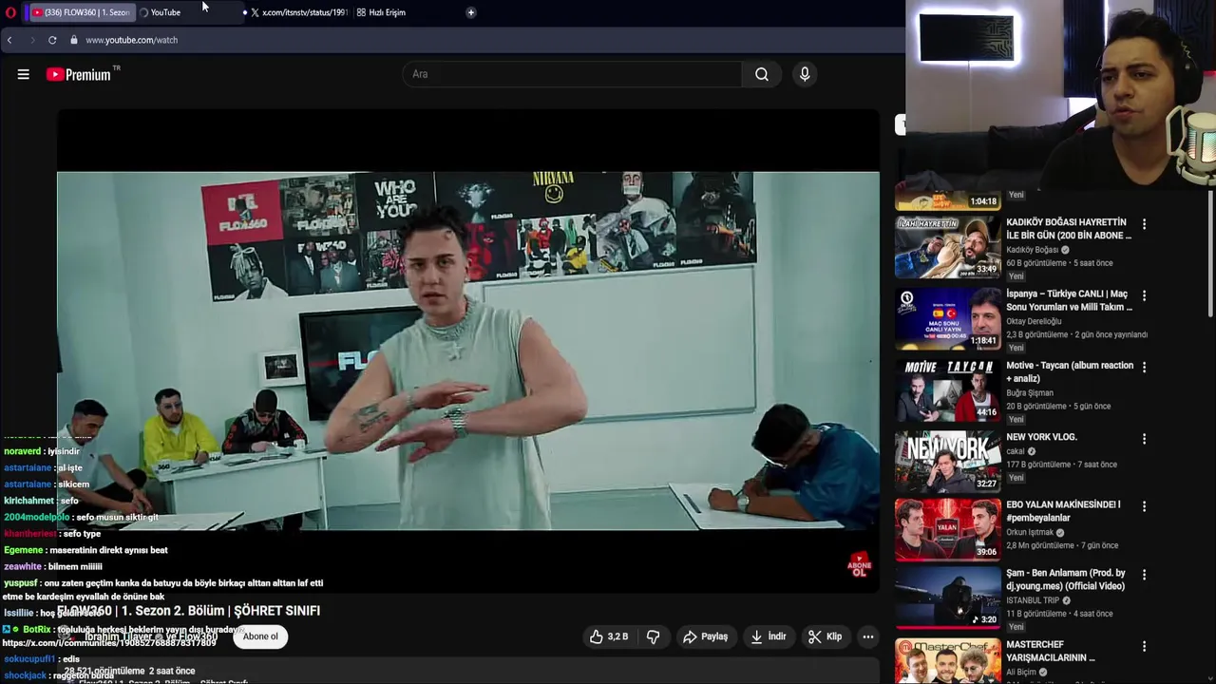Open the Buğra Şişman channel name
The width and height of the screenshot is (1216, 684).
[x=1030, y=392]
